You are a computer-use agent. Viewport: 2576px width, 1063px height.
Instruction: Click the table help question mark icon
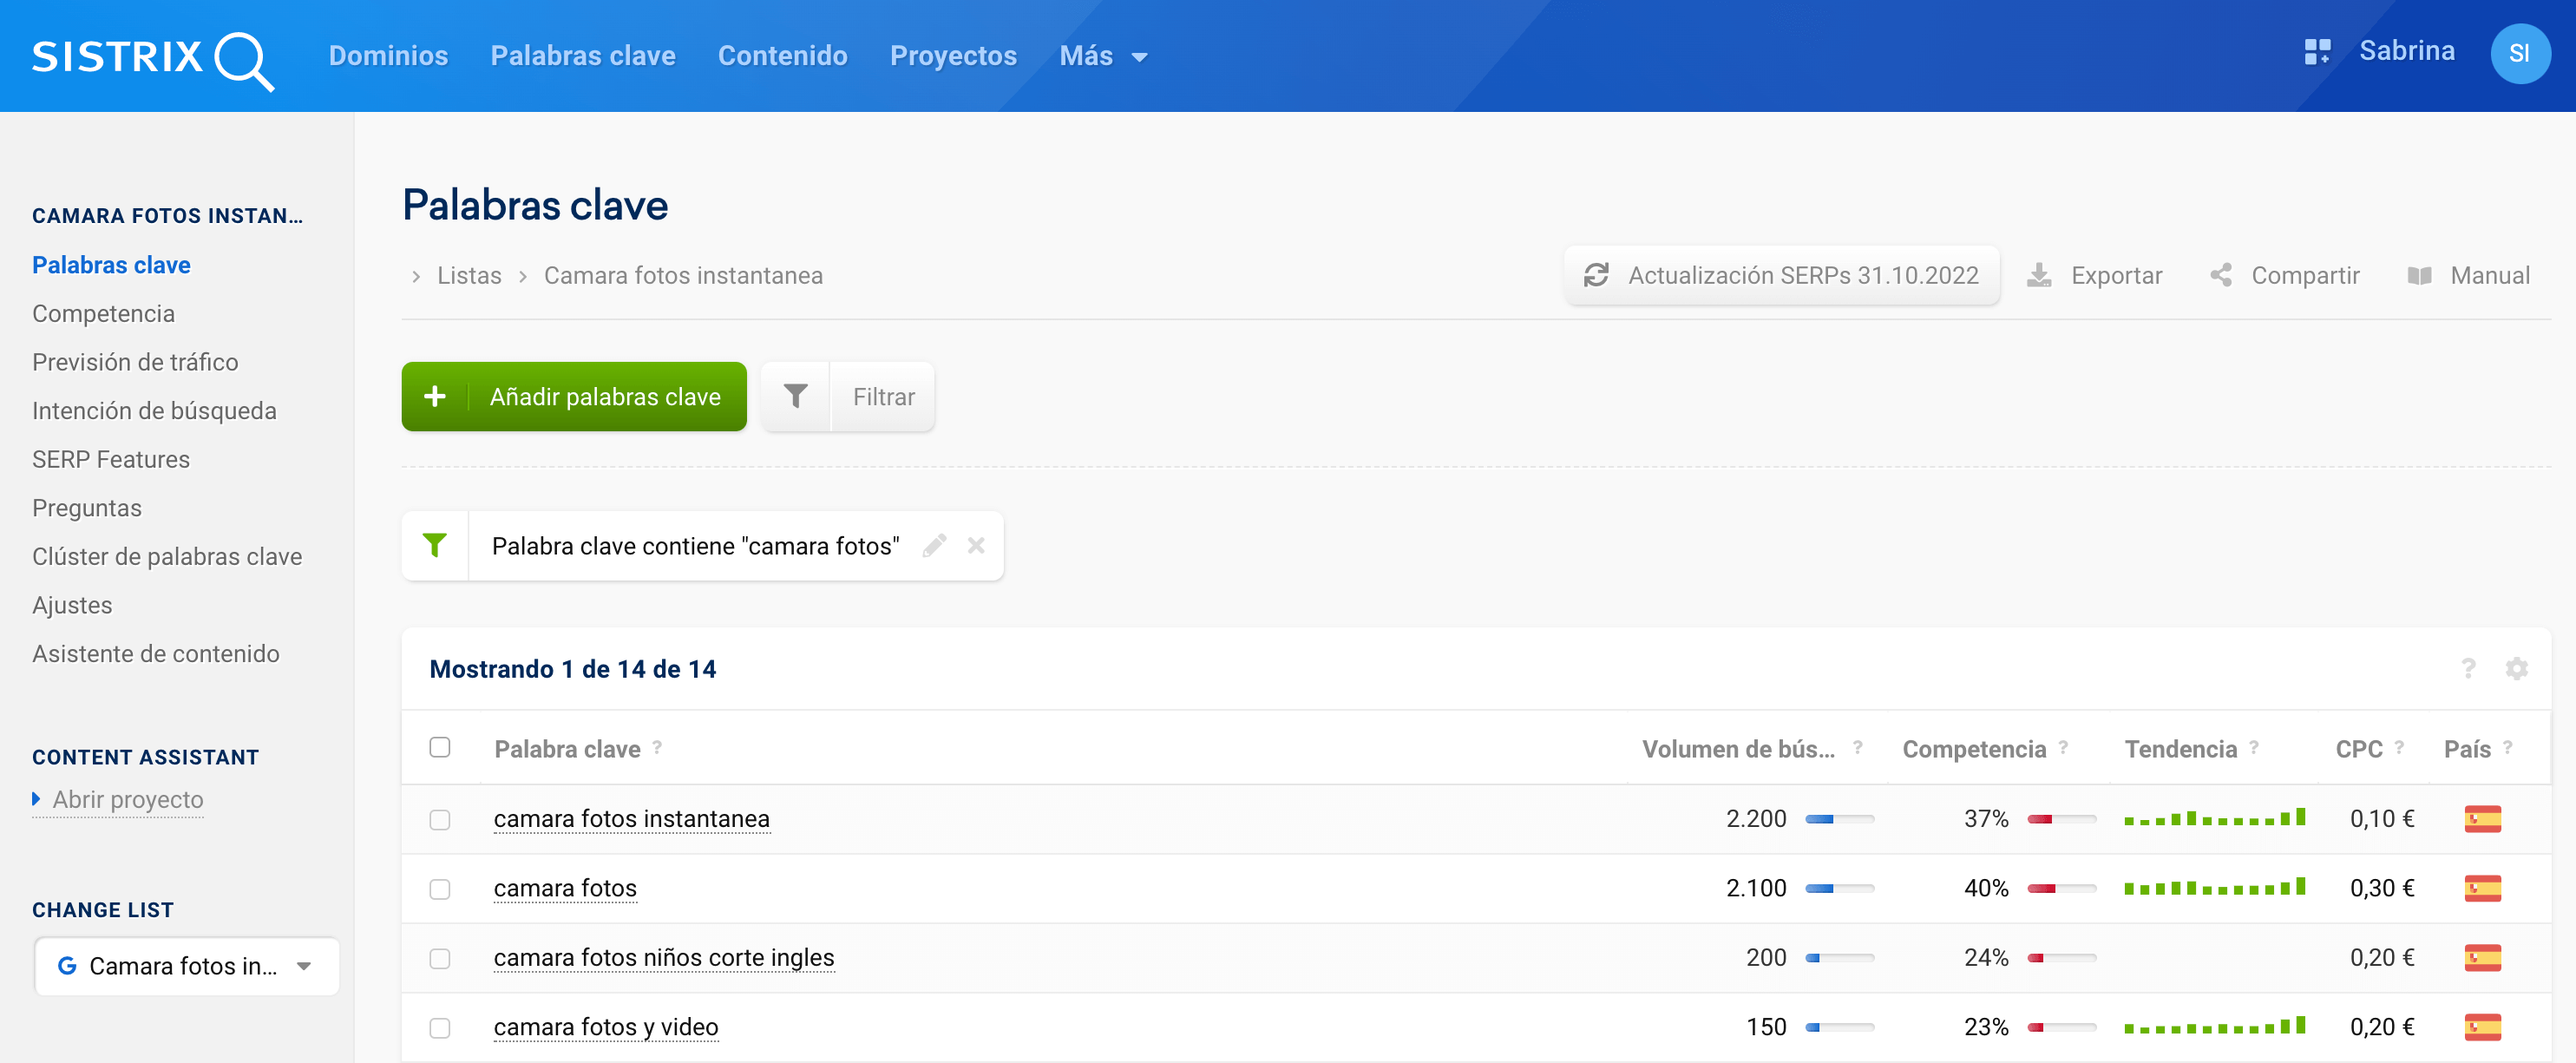point(2468,669)
